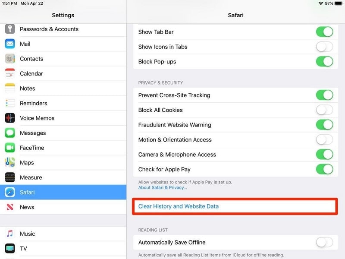The width and height of the screenshot is (345, 259).
Task: Tap the News app icon
Action: (x=10, y=207)
